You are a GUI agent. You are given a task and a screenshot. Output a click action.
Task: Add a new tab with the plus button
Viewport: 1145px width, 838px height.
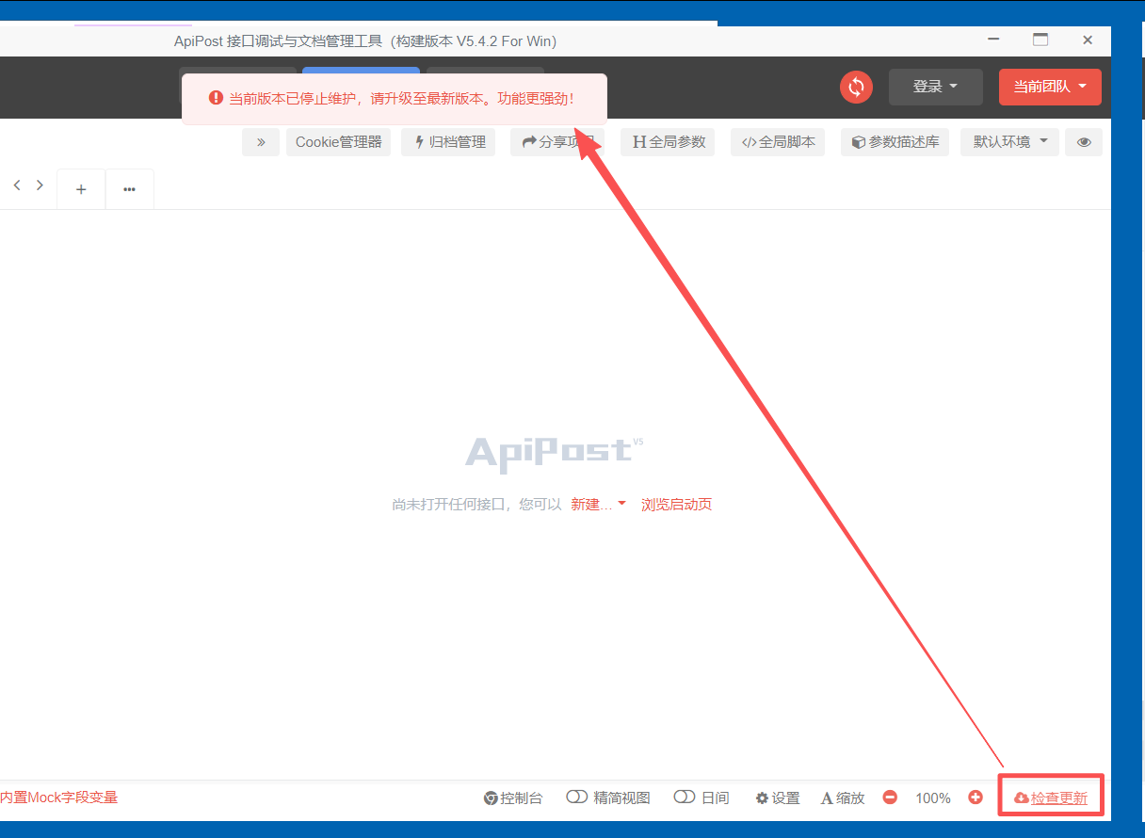click(81, 189)
